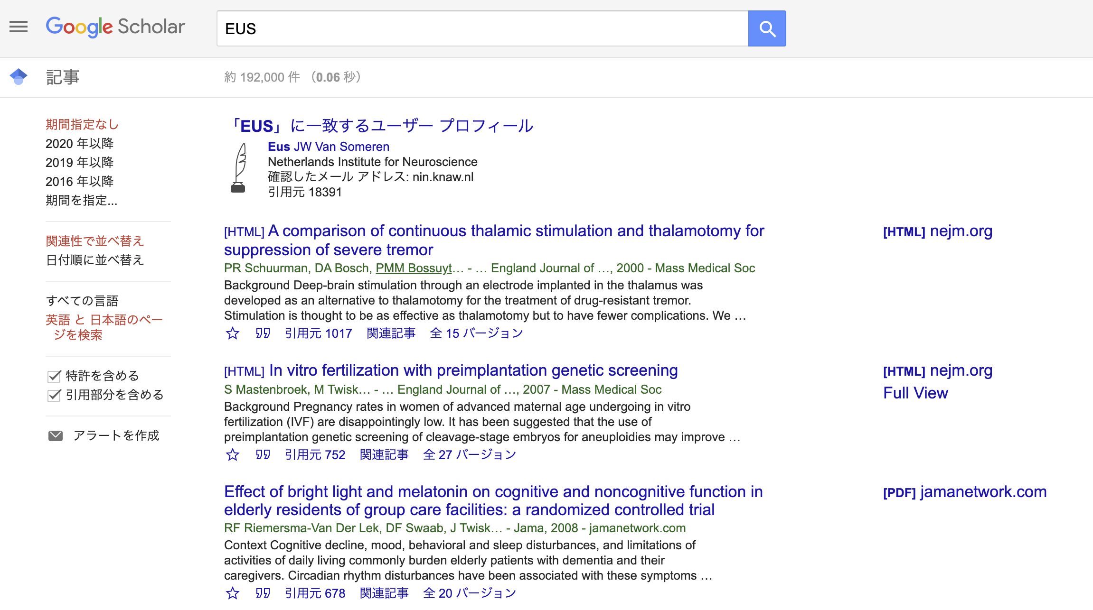Click the 記事 heading
Viewport: 1093px width, 610px height.
pos(63,77)
